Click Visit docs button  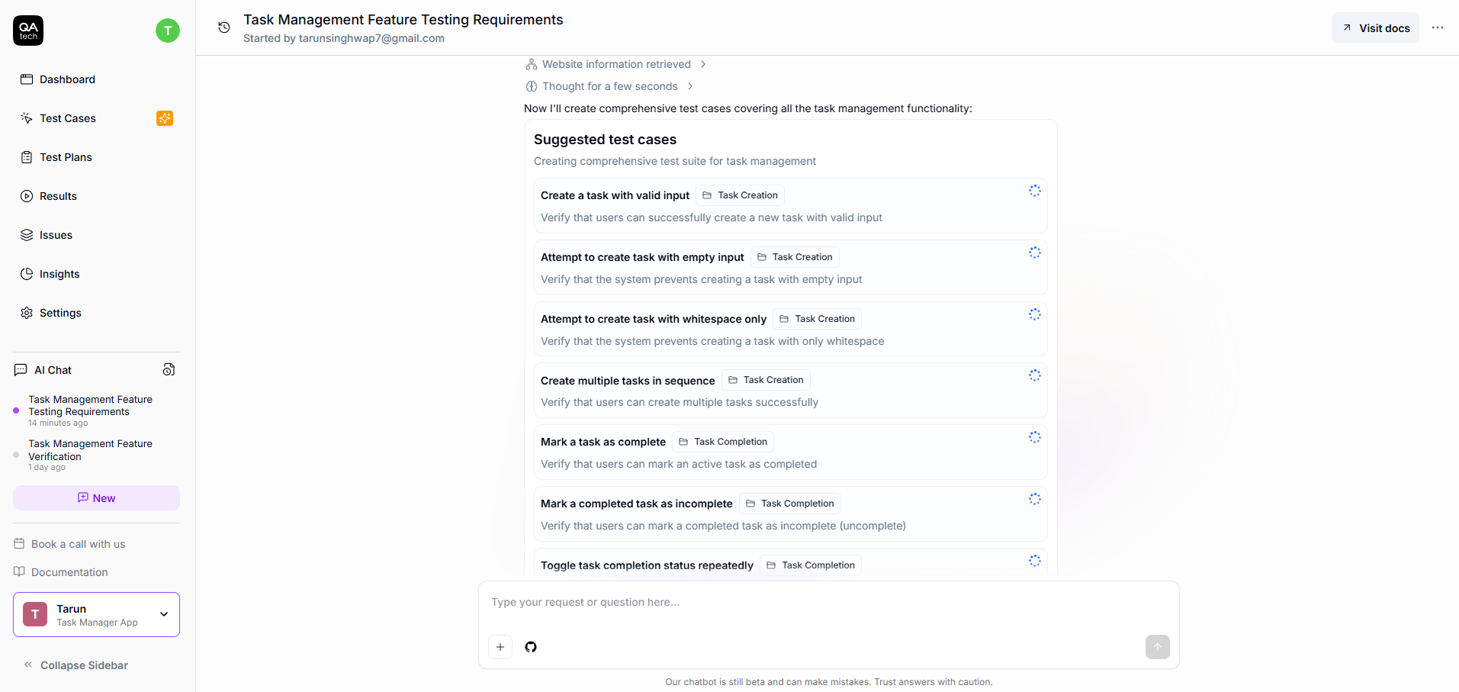point(1375,28)
